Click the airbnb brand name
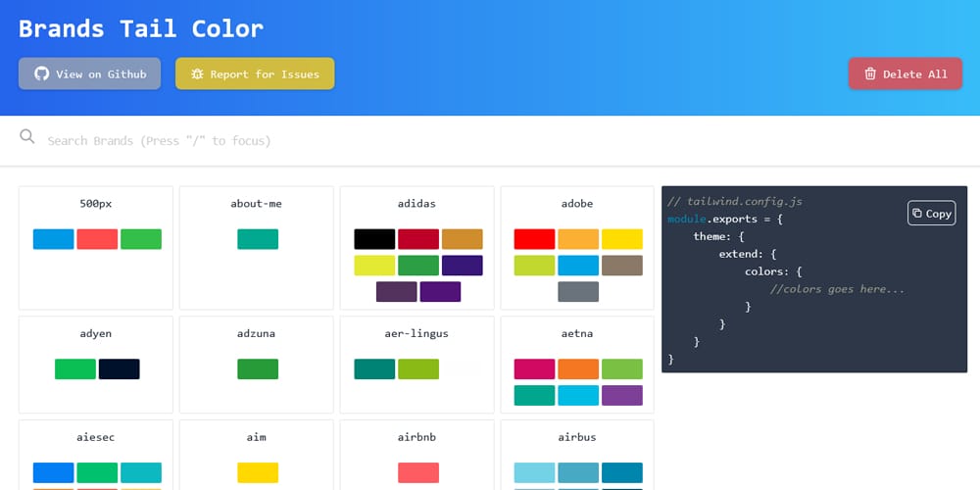The height and width of the screenshot is (490, 980). coord(416,437)
